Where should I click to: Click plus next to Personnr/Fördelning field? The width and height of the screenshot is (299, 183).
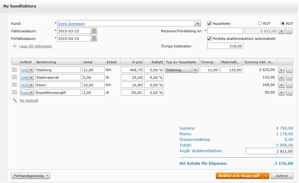coord(281,31)
